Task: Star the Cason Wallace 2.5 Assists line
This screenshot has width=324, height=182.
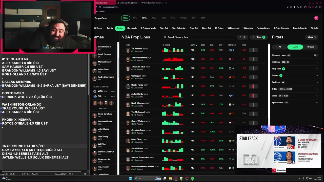Action: (123, 123)
